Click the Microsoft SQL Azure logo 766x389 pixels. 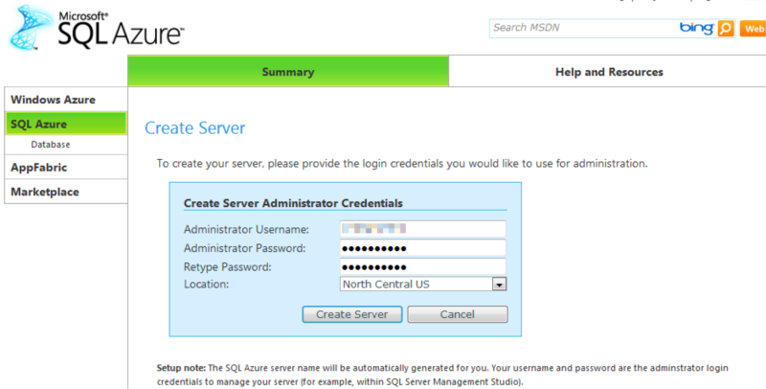(x=96, y=29)
